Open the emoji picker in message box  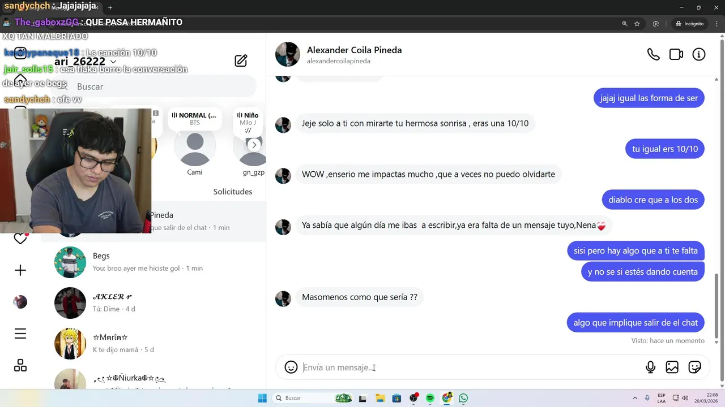click(x=291, y=367)
